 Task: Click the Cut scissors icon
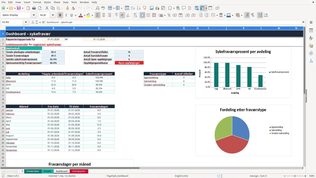pyautogui.click(x=47, y=8)
